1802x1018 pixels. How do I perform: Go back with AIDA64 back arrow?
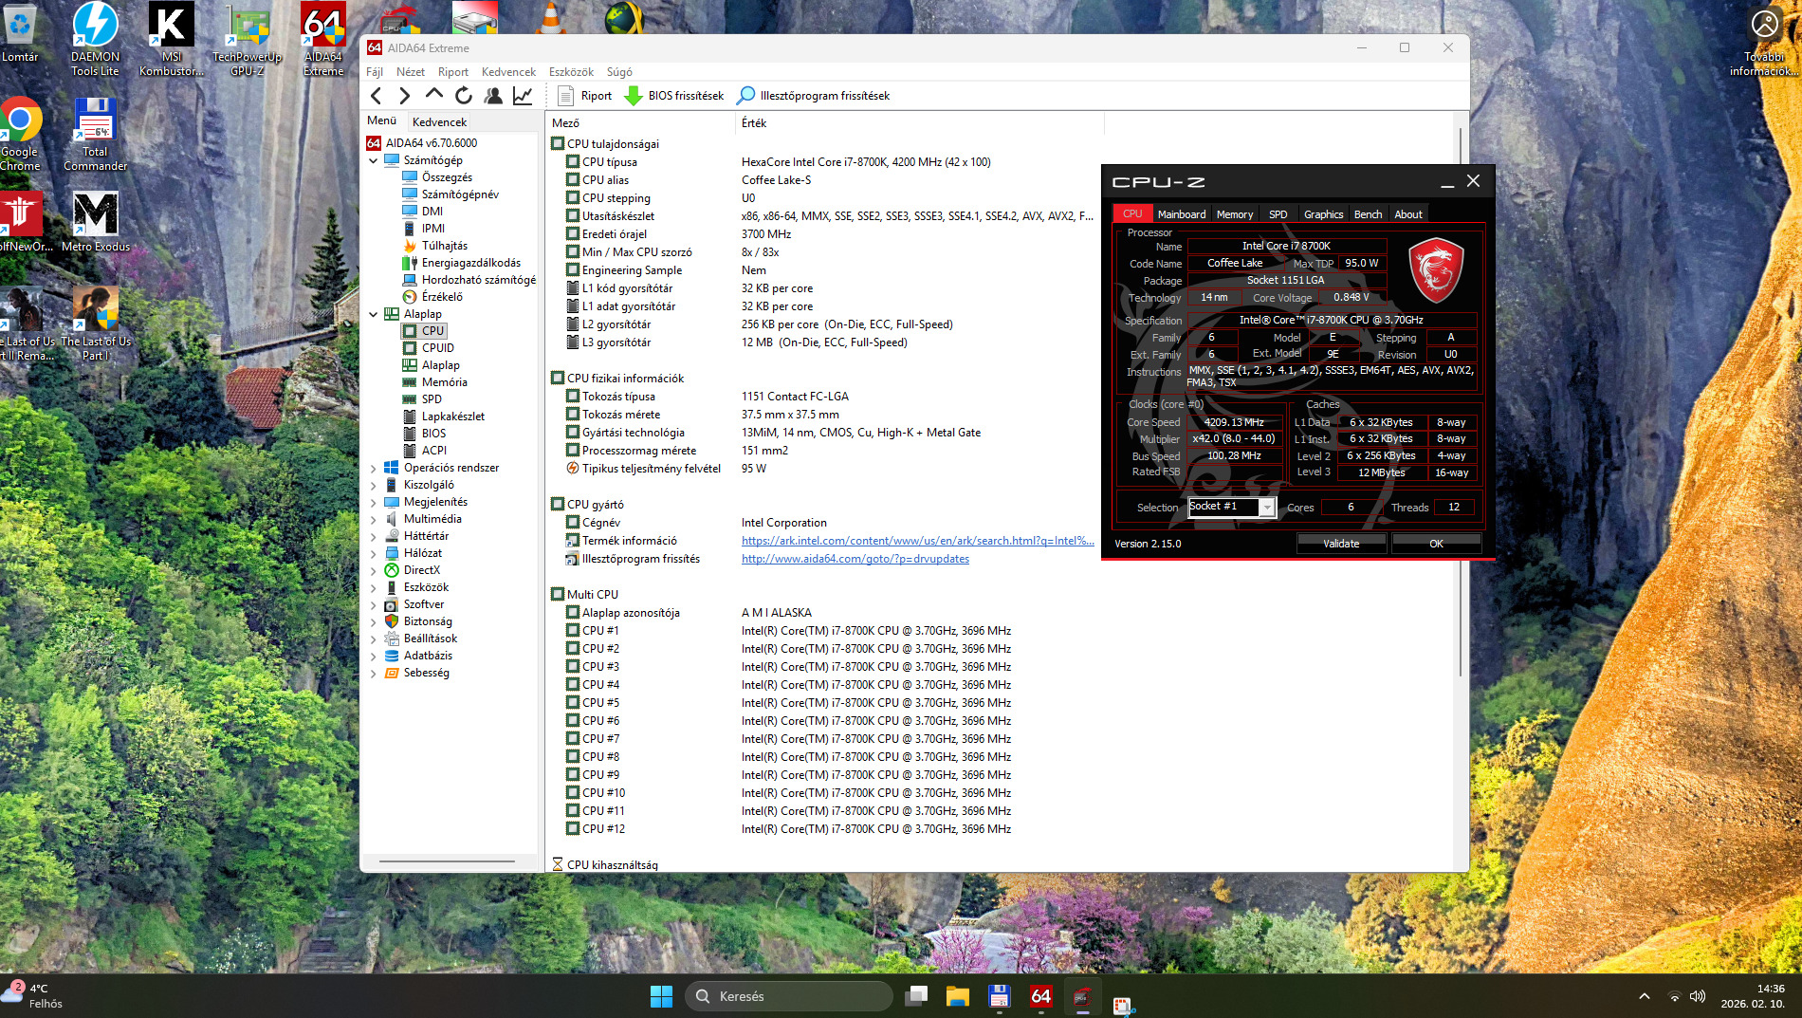click(x=377, y=96)
